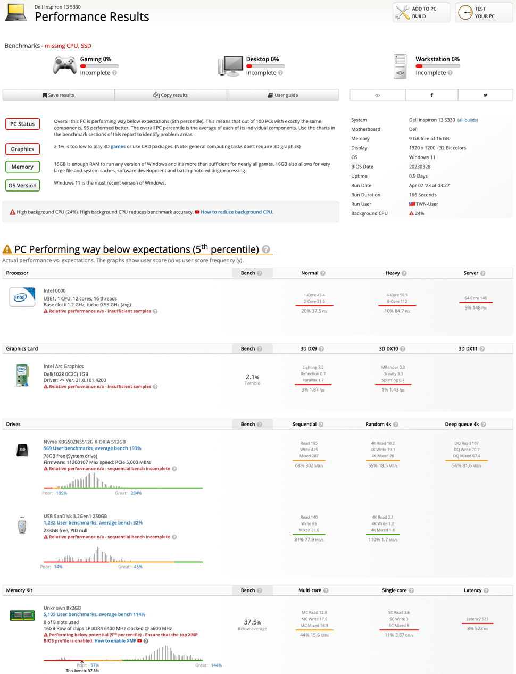
Task: Open help icon next to Gaming Incomplete
Action: [x=114, y=73]
